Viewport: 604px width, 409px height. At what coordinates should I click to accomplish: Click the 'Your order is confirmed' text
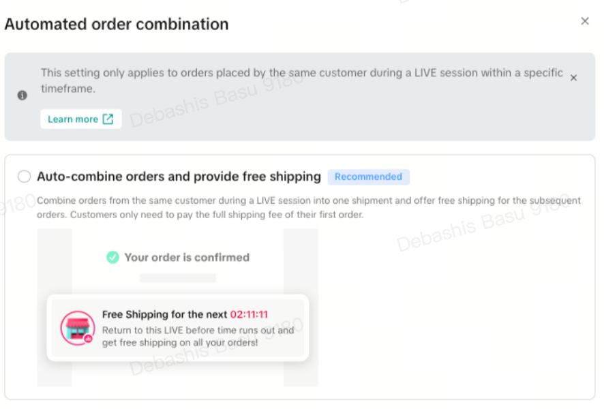[x=187, y=257]
